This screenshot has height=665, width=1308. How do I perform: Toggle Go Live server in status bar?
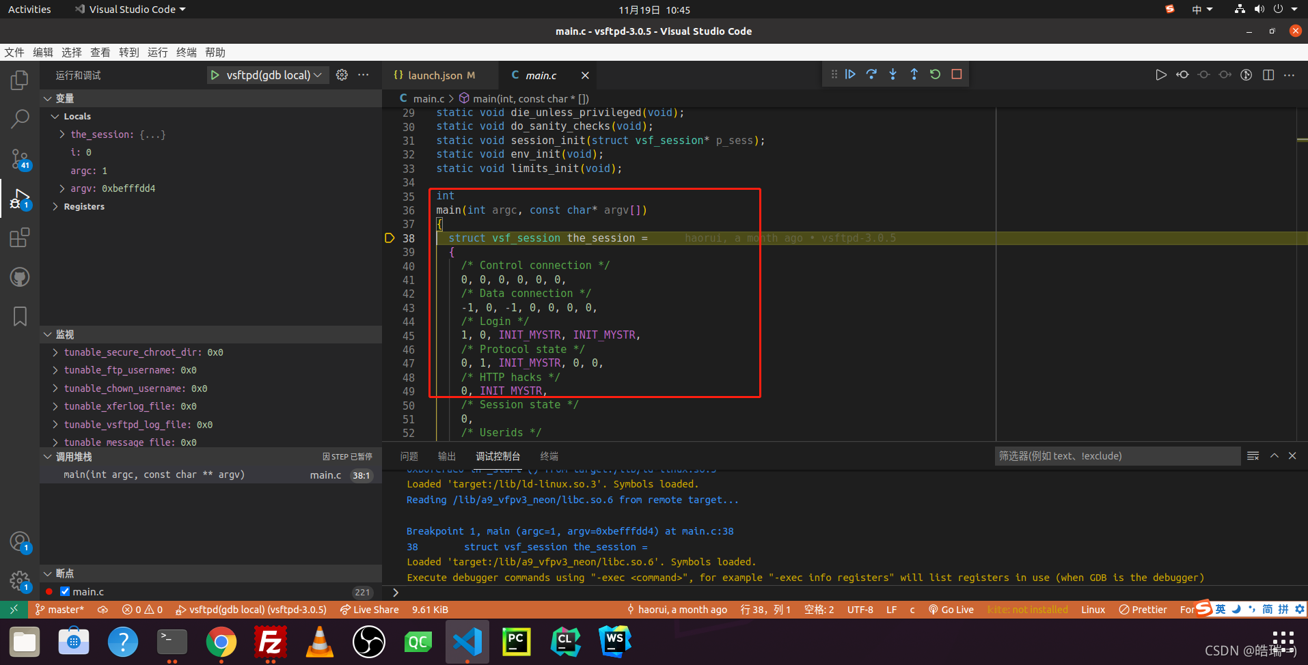pyautogui.click(x=951, y=610)
